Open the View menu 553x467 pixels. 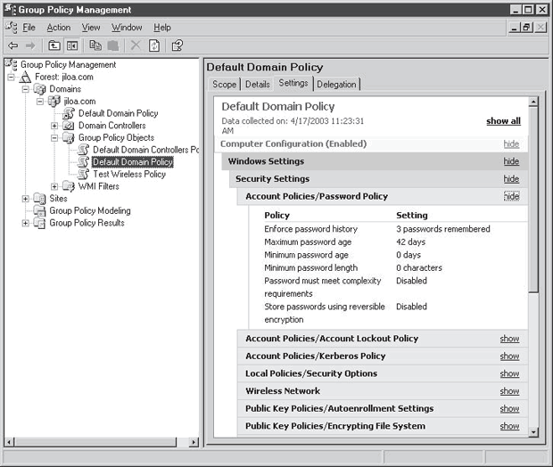coord(91,28)
